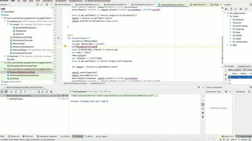
Task: Open Terminal tool window button
Action: [28, 136]
